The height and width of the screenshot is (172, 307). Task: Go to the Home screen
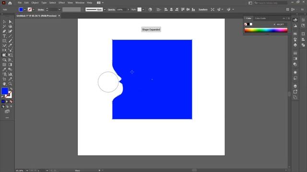[x=10, y=3]
